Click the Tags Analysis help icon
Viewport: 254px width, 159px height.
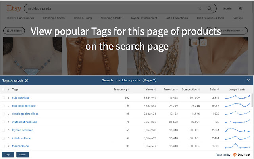pyautogui.click(x=26, y=80)
